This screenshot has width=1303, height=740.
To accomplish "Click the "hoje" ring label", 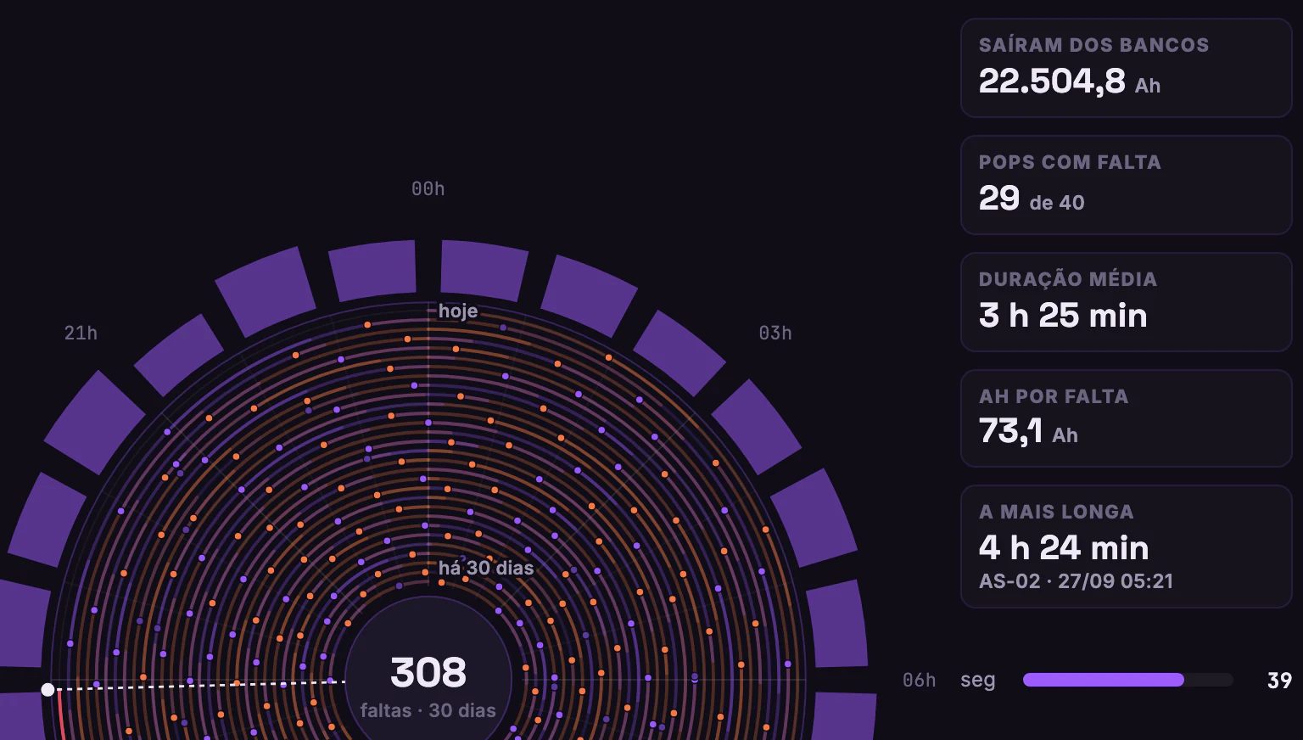I will [x=458, y=311].
